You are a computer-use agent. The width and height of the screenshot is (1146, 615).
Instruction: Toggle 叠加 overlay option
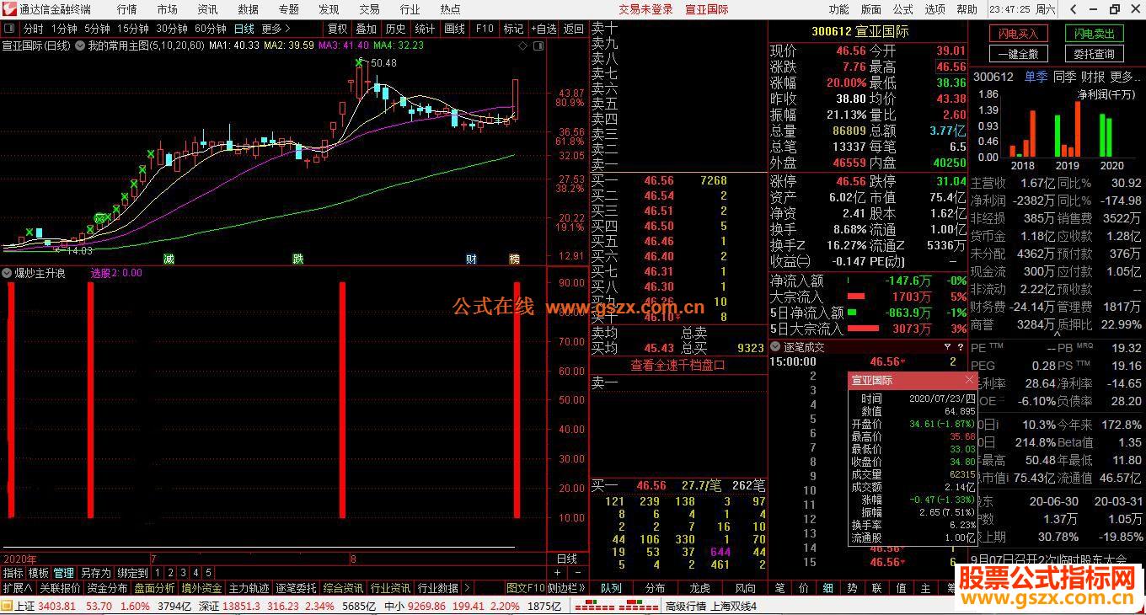pos(367,29)
